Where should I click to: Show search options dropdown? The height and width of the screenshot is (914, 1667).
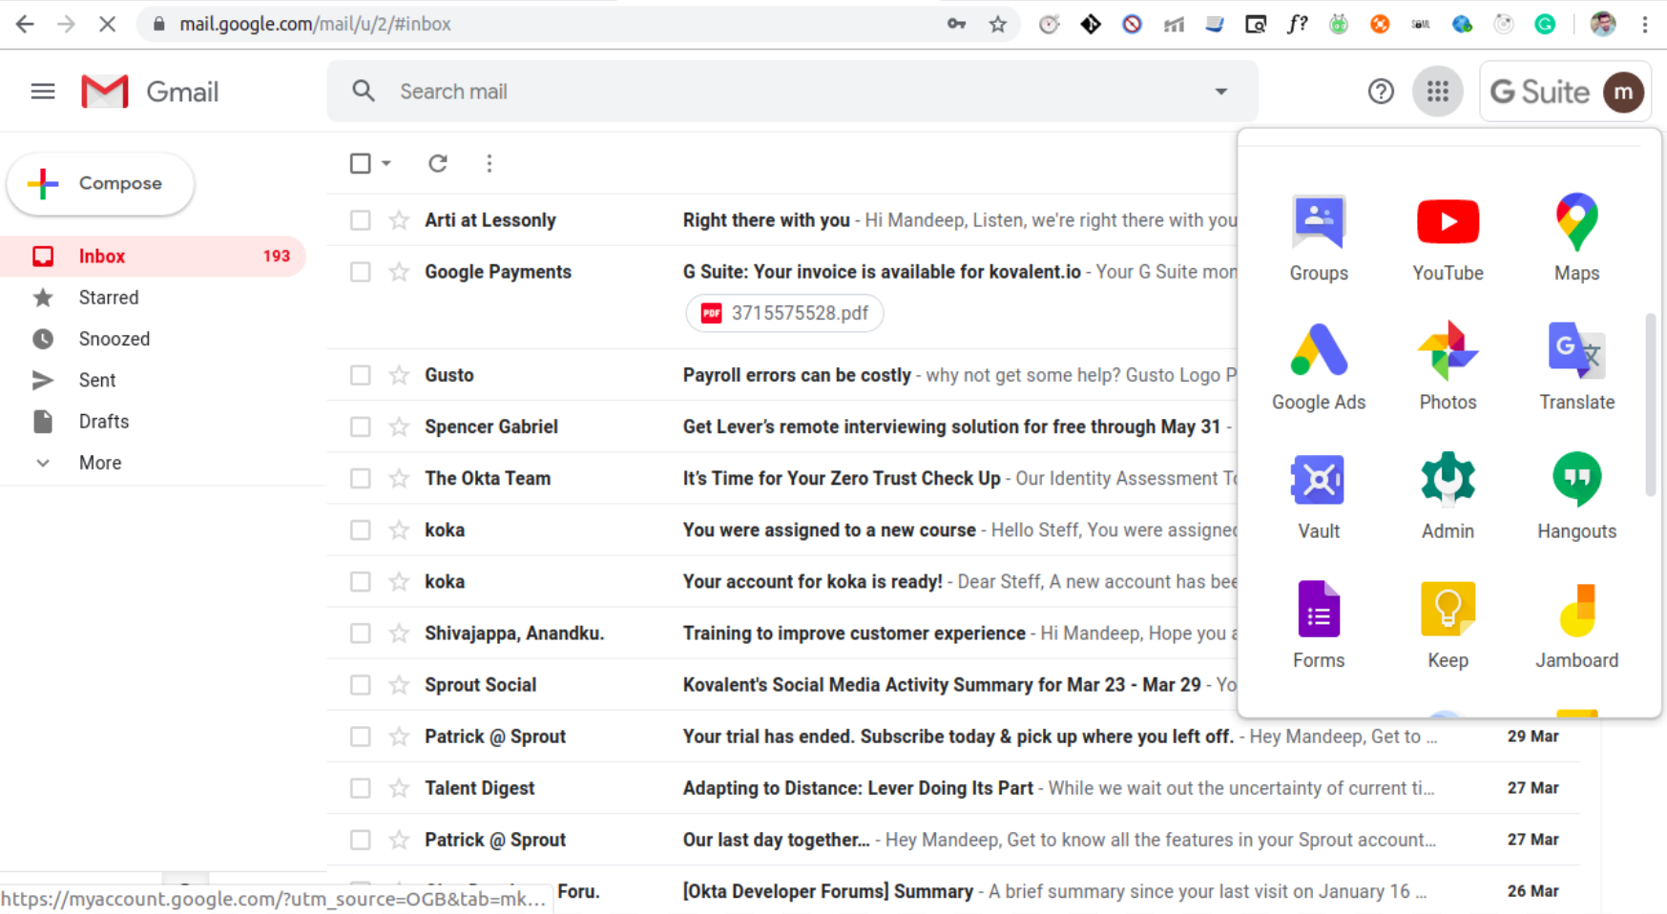[1220, 92]
